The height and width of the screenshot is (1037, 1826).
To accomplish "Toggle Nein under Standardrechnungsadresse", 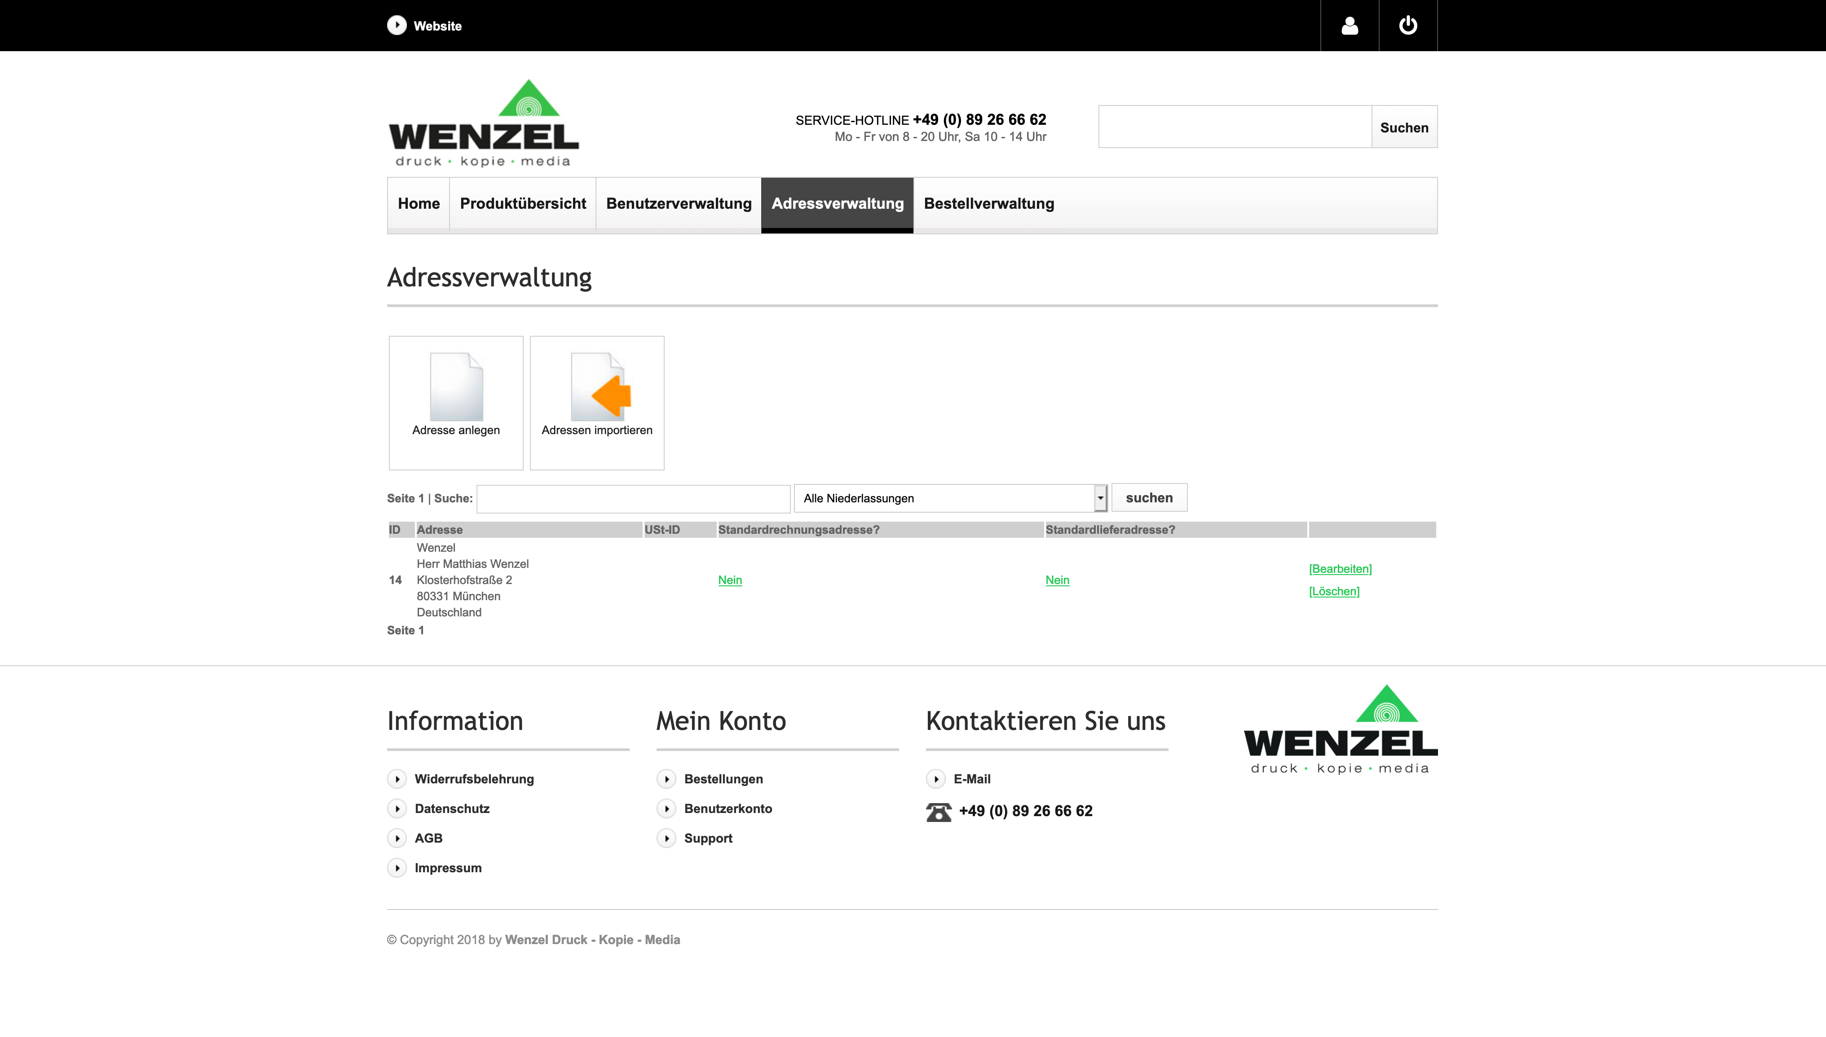I will tap(729, 580).
